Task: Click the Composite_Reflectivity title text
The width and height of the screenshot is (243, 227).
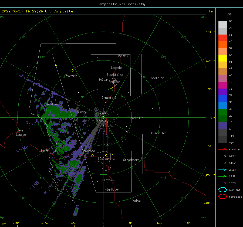Action: point(122,4)
